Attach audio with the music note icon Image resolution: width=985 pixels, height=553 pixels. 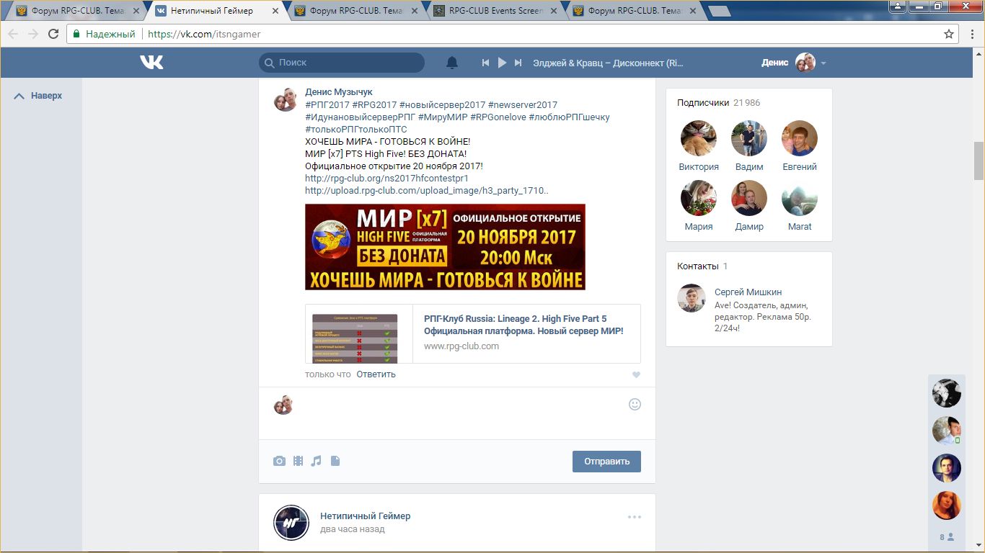coord(316,461)
